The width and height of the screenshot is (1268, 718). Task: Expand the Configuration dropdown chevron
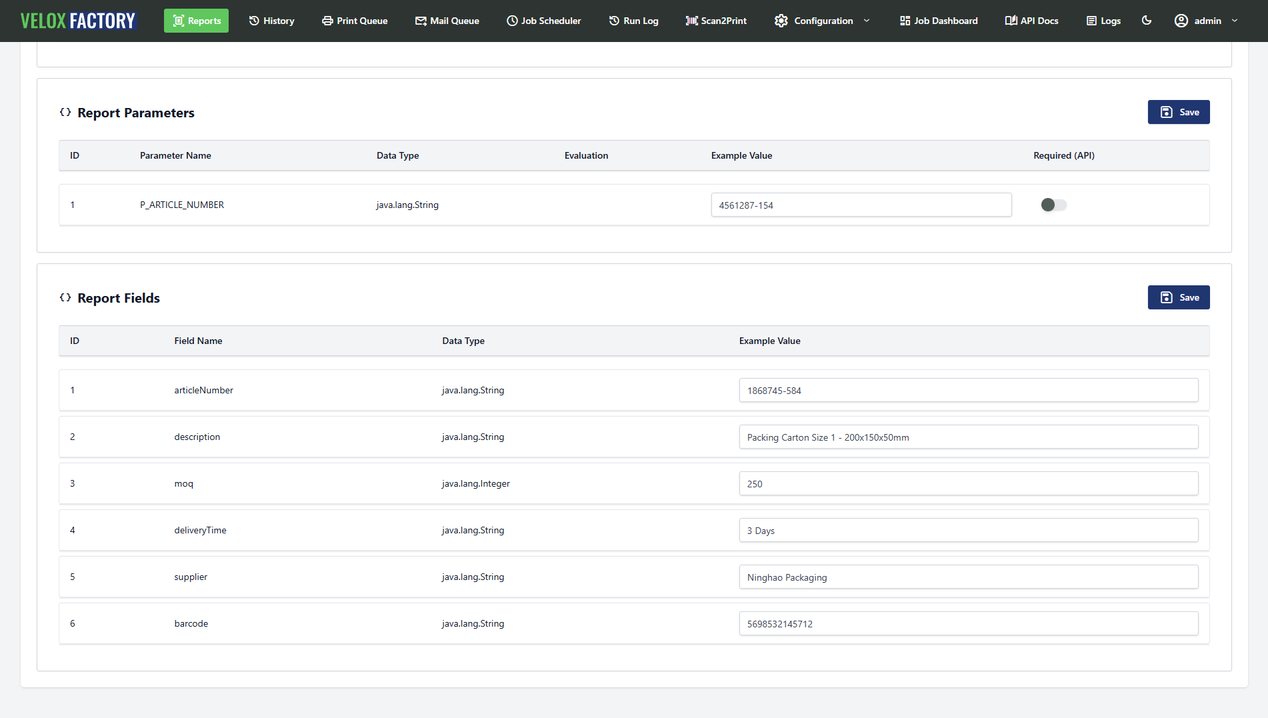click(867, 21)
